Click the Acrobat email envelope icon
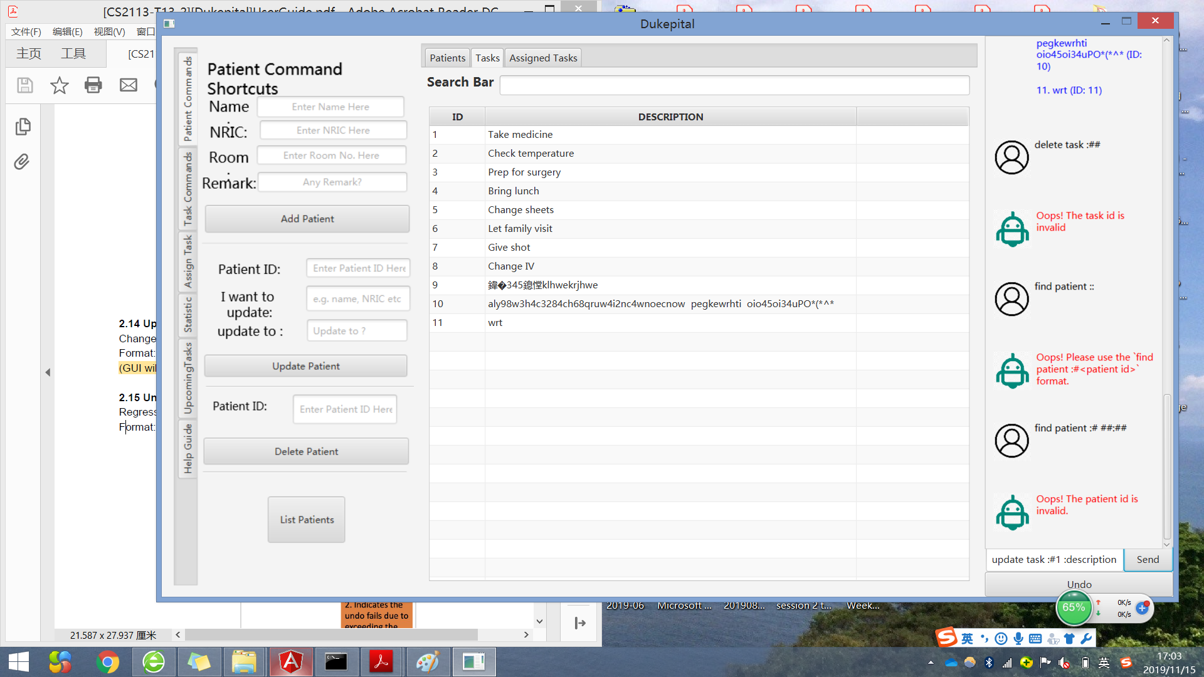1204x677 pixels. (x=129, y=85)
